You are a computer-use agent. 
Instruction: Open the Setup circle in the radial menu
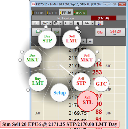59,93
